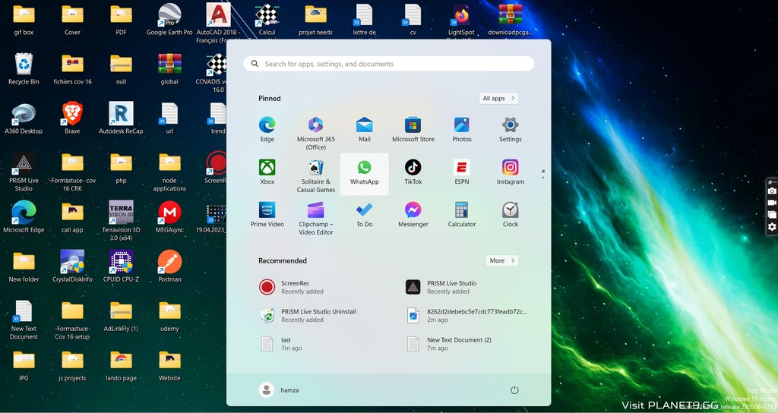Launch Messenger from pinned apps
The image size is (778, 413).
pyautogui.click(x=413, y=215)
